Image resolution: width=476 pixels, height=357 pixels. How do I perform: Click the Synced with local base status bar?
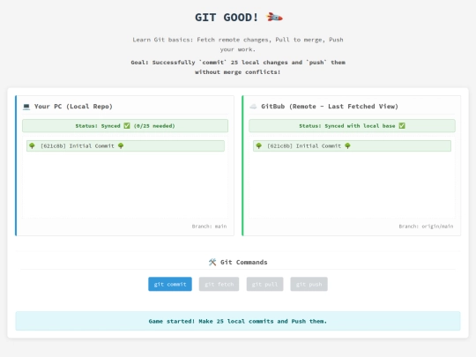click(352, 126)
